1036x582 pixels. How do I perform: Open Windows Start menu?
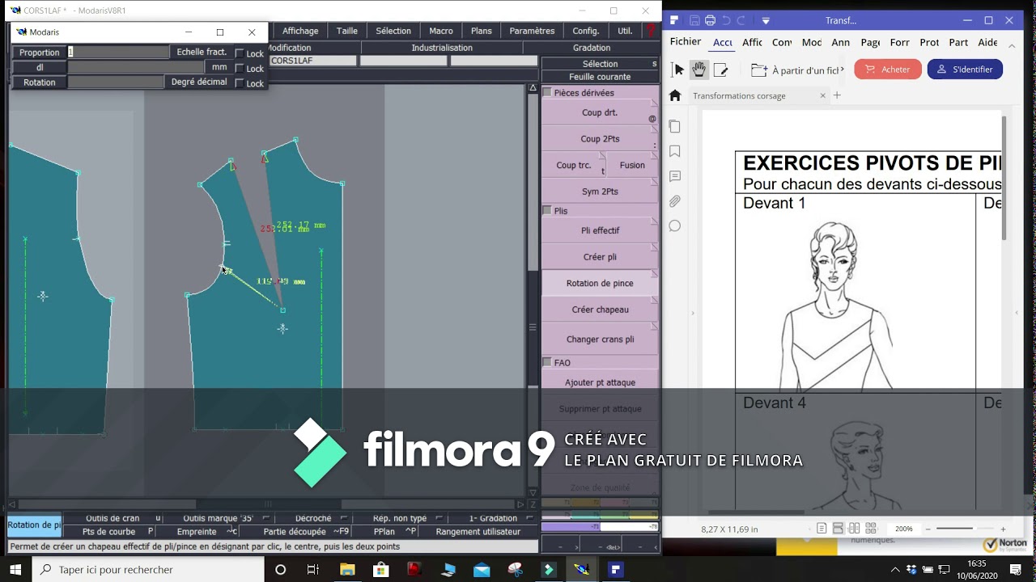15,569
